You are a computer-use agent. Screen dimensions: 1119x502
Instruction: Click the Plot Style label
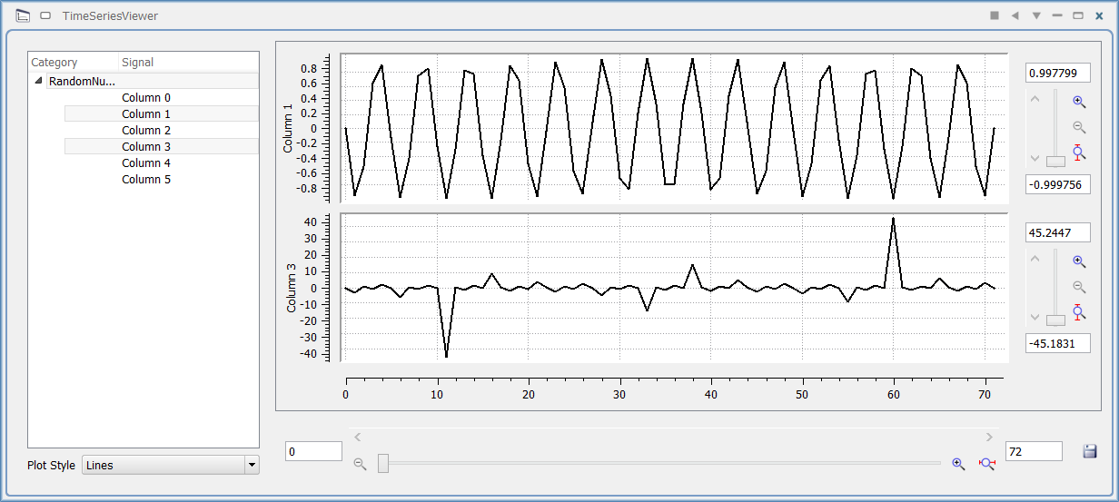click(52, 466)
